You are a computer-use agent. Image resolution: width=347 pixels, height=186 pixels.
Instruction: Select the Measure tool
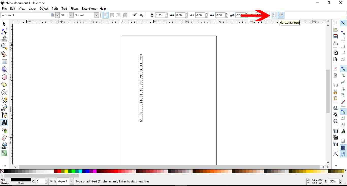coord(4,54)
